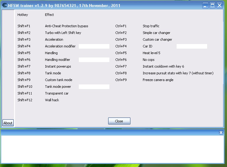Viewport: 227px width, 167px height.
Task: Click the Ctrl+F1 hotkey label
Action: pos(121,26)
